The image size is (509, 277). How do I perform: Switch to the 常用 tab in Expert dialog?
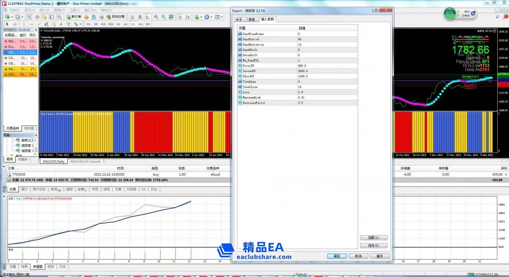click(x=252, y=20)
